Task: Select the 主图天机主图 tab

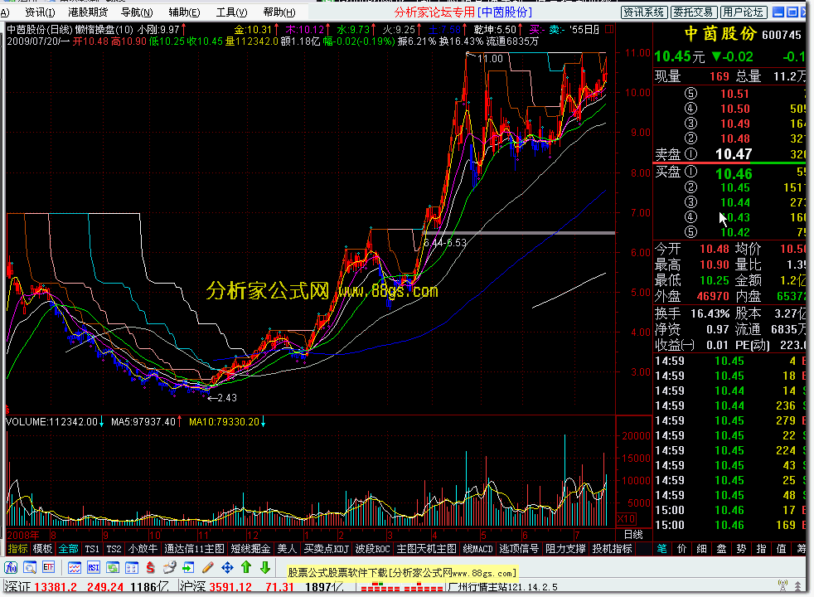Action: [426, 549]
